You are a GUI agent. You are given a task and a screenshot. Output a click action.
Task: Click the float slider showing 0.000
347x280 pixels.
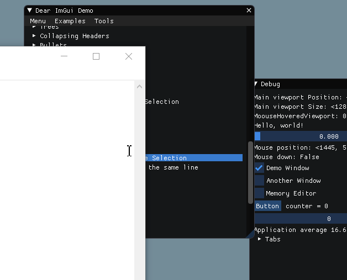[x=301, y=136]
